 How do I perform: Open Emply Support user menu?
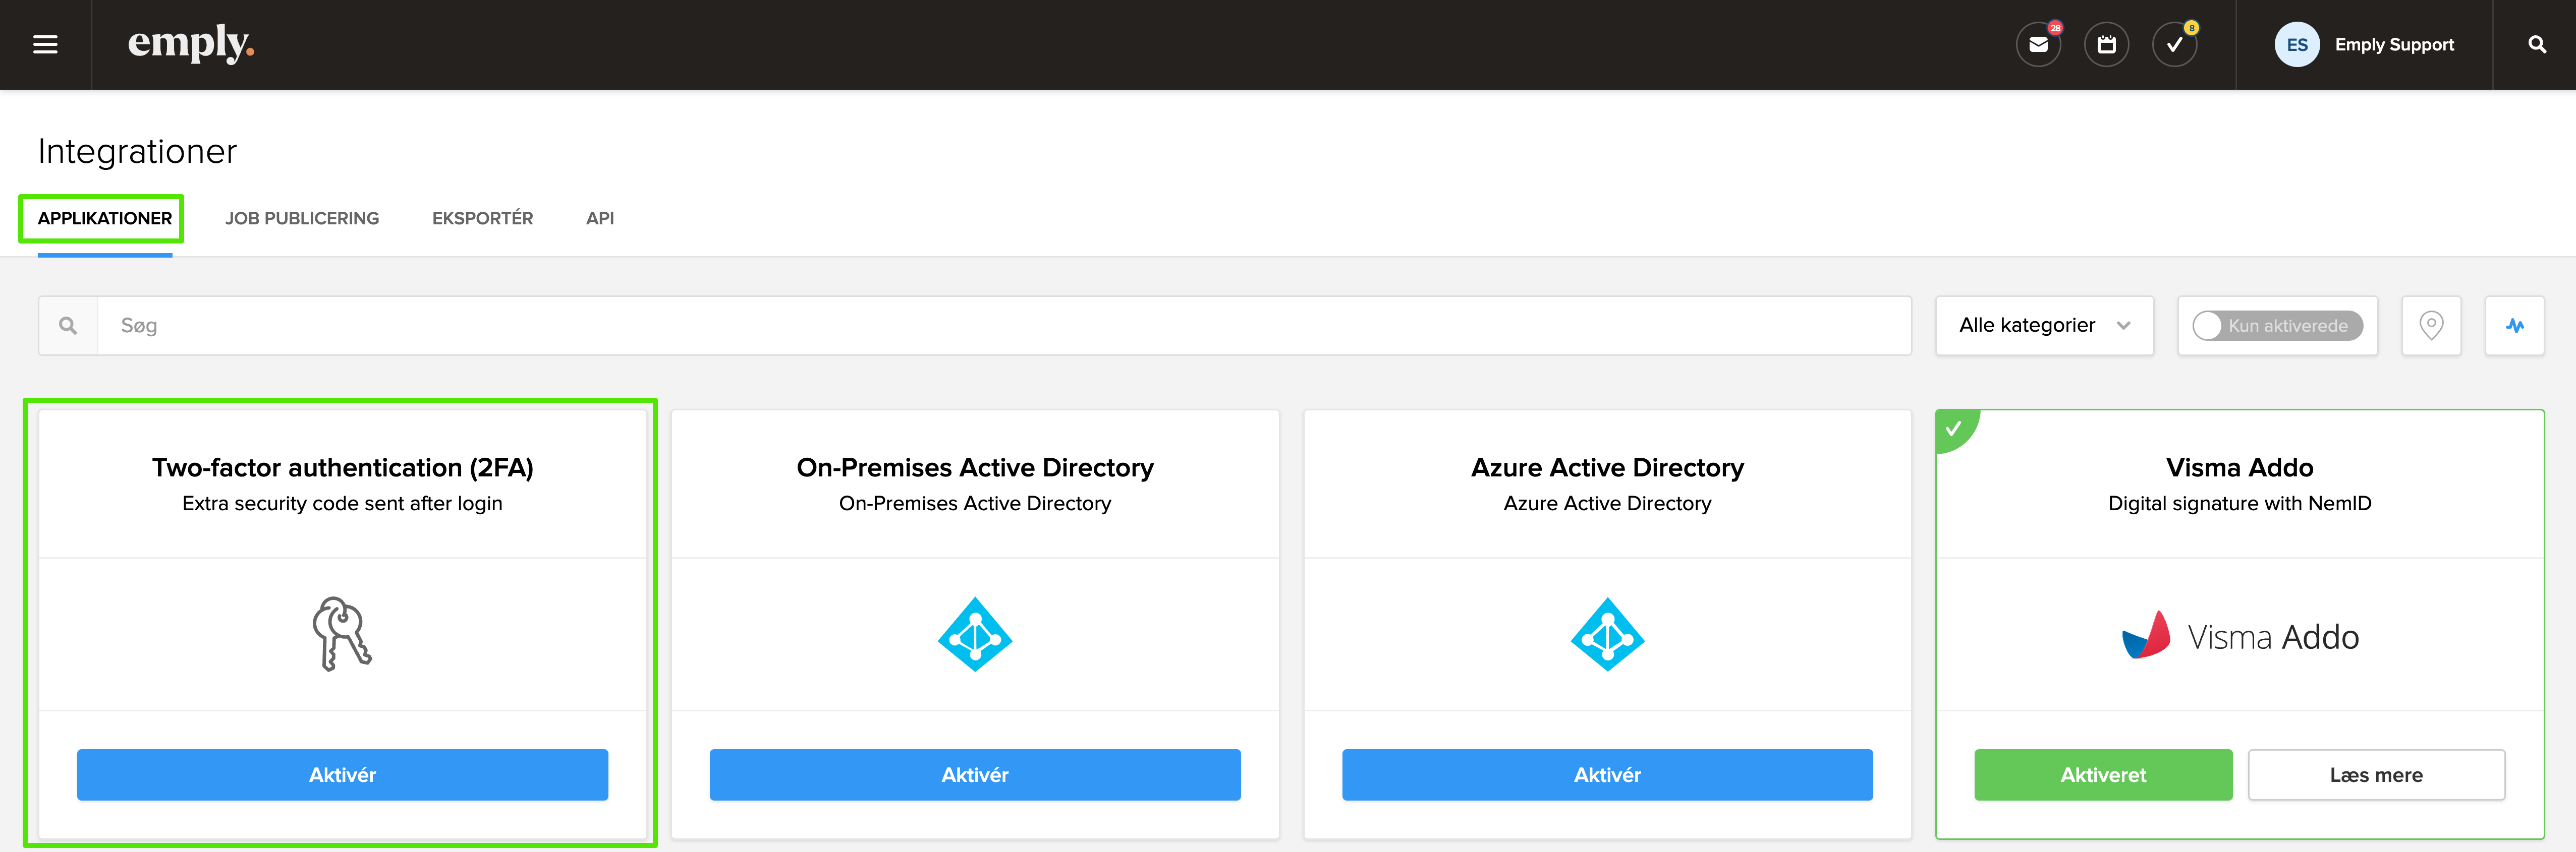[2394, 45]
